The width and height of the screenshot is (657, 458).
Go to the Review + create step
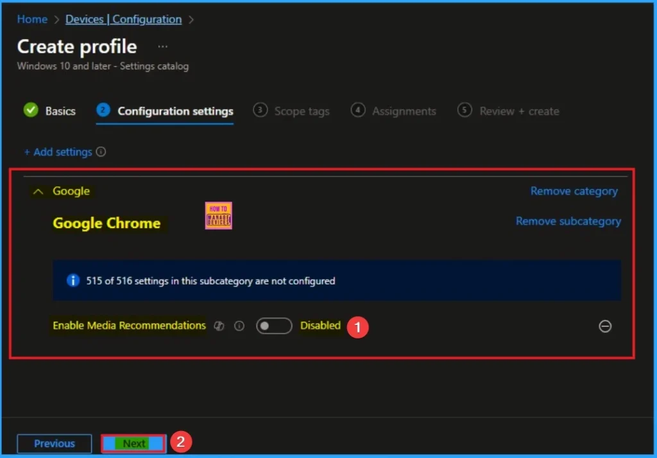519,110
